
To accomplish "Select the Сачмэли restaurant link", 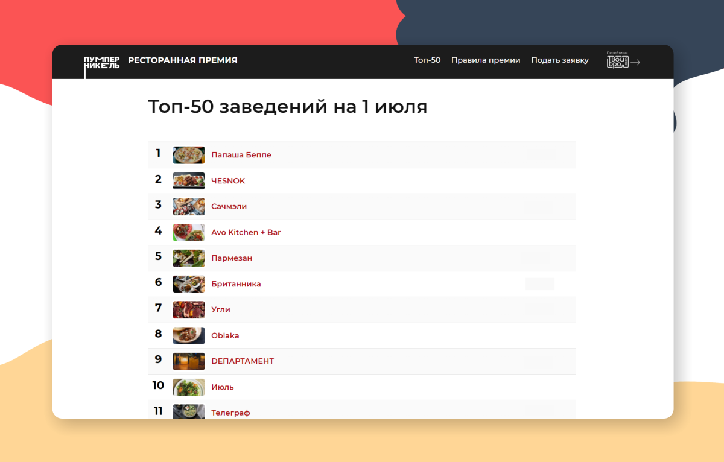I will [229, 206].
